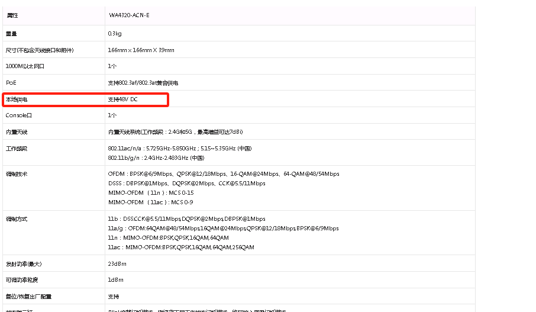Click the 复位/恢复出厂配置 row label
The image size is (536, 312).
pyautogui.click(x=29, y=297)
